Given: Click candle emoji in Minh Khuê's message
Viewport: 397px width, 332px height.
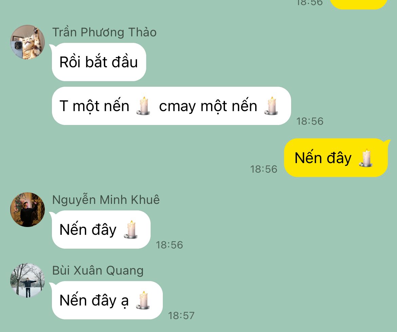Looking at the screenshot, I should [131, 229].
